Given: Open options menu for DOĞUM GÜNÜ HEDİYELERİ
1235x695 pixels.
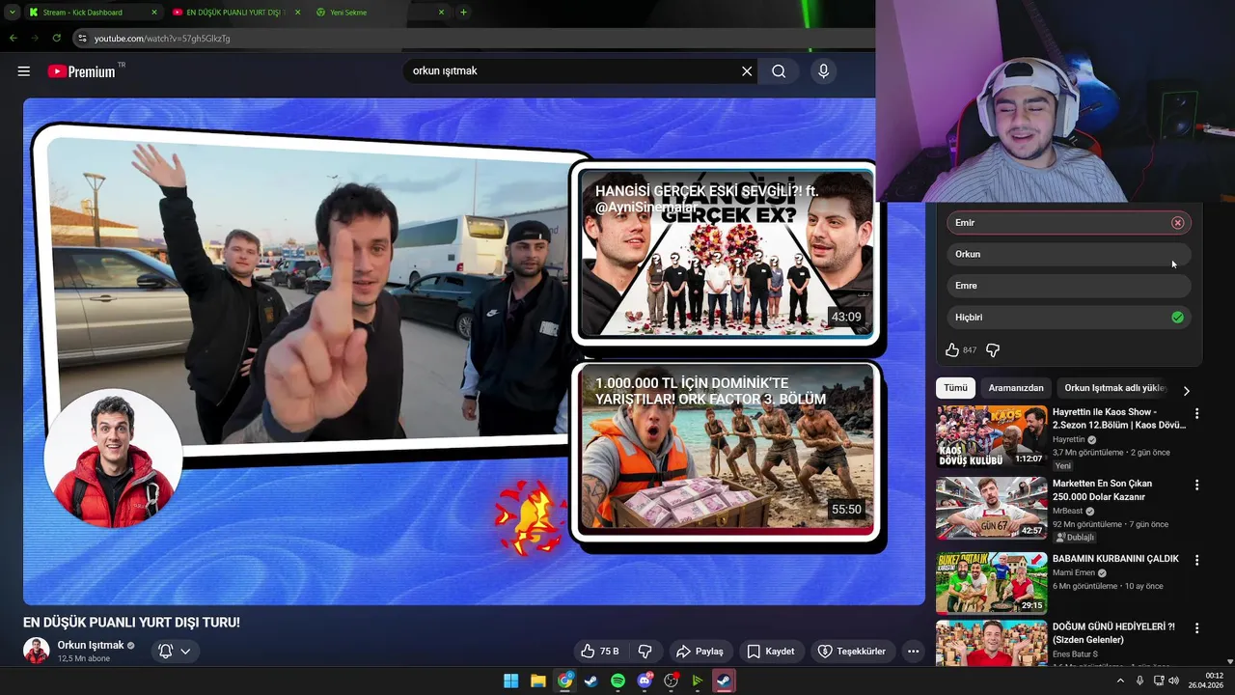Looking at the screenshot, I should [x=1197, y=627].
